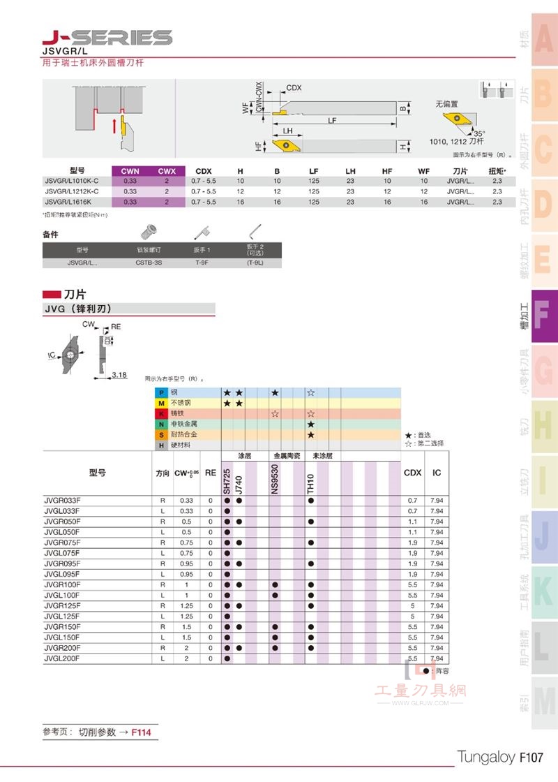Image resolution: width=558 pixels, height=782 pixels.
Task: Select the JVGR095F insert row
Action: pyautogui.click(x=246, y=563)
